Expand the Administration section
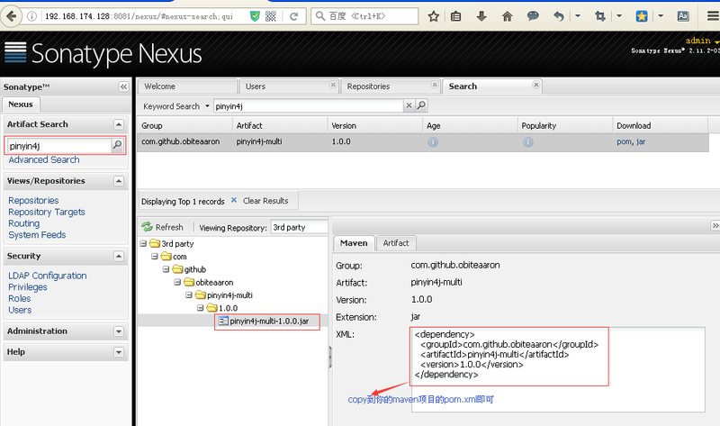This screenshot has width=720, height=426. pos(119,331)
